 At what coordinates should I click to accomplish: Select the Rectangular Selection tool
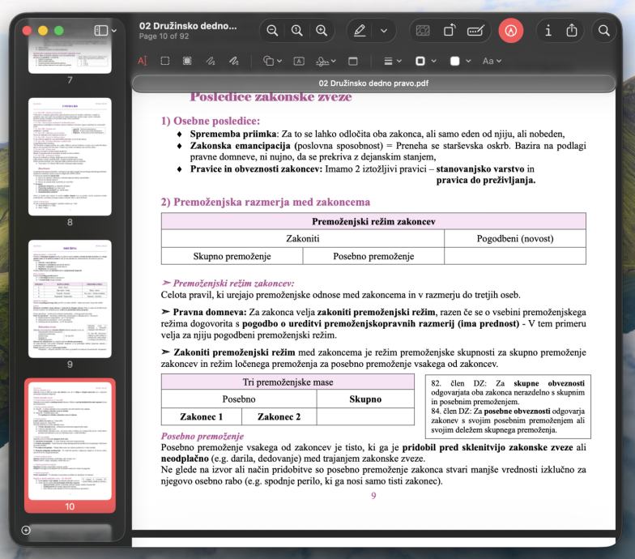pos(165,62)
